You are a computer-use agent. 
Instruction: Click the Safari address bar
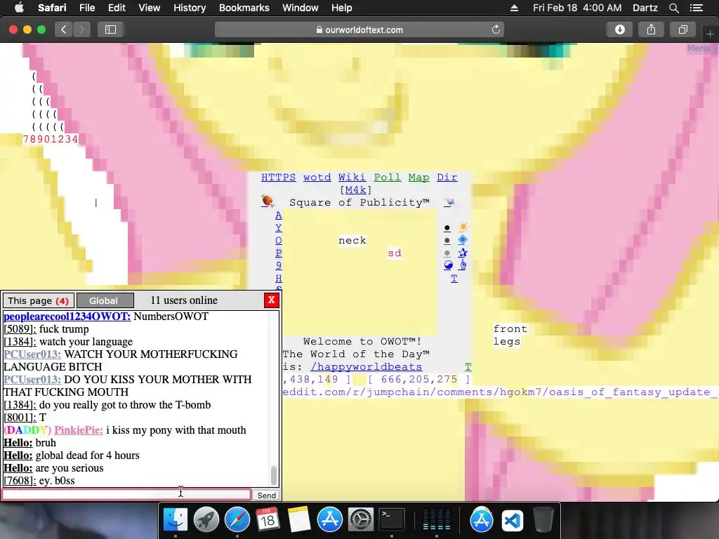[x=359, y=29]
